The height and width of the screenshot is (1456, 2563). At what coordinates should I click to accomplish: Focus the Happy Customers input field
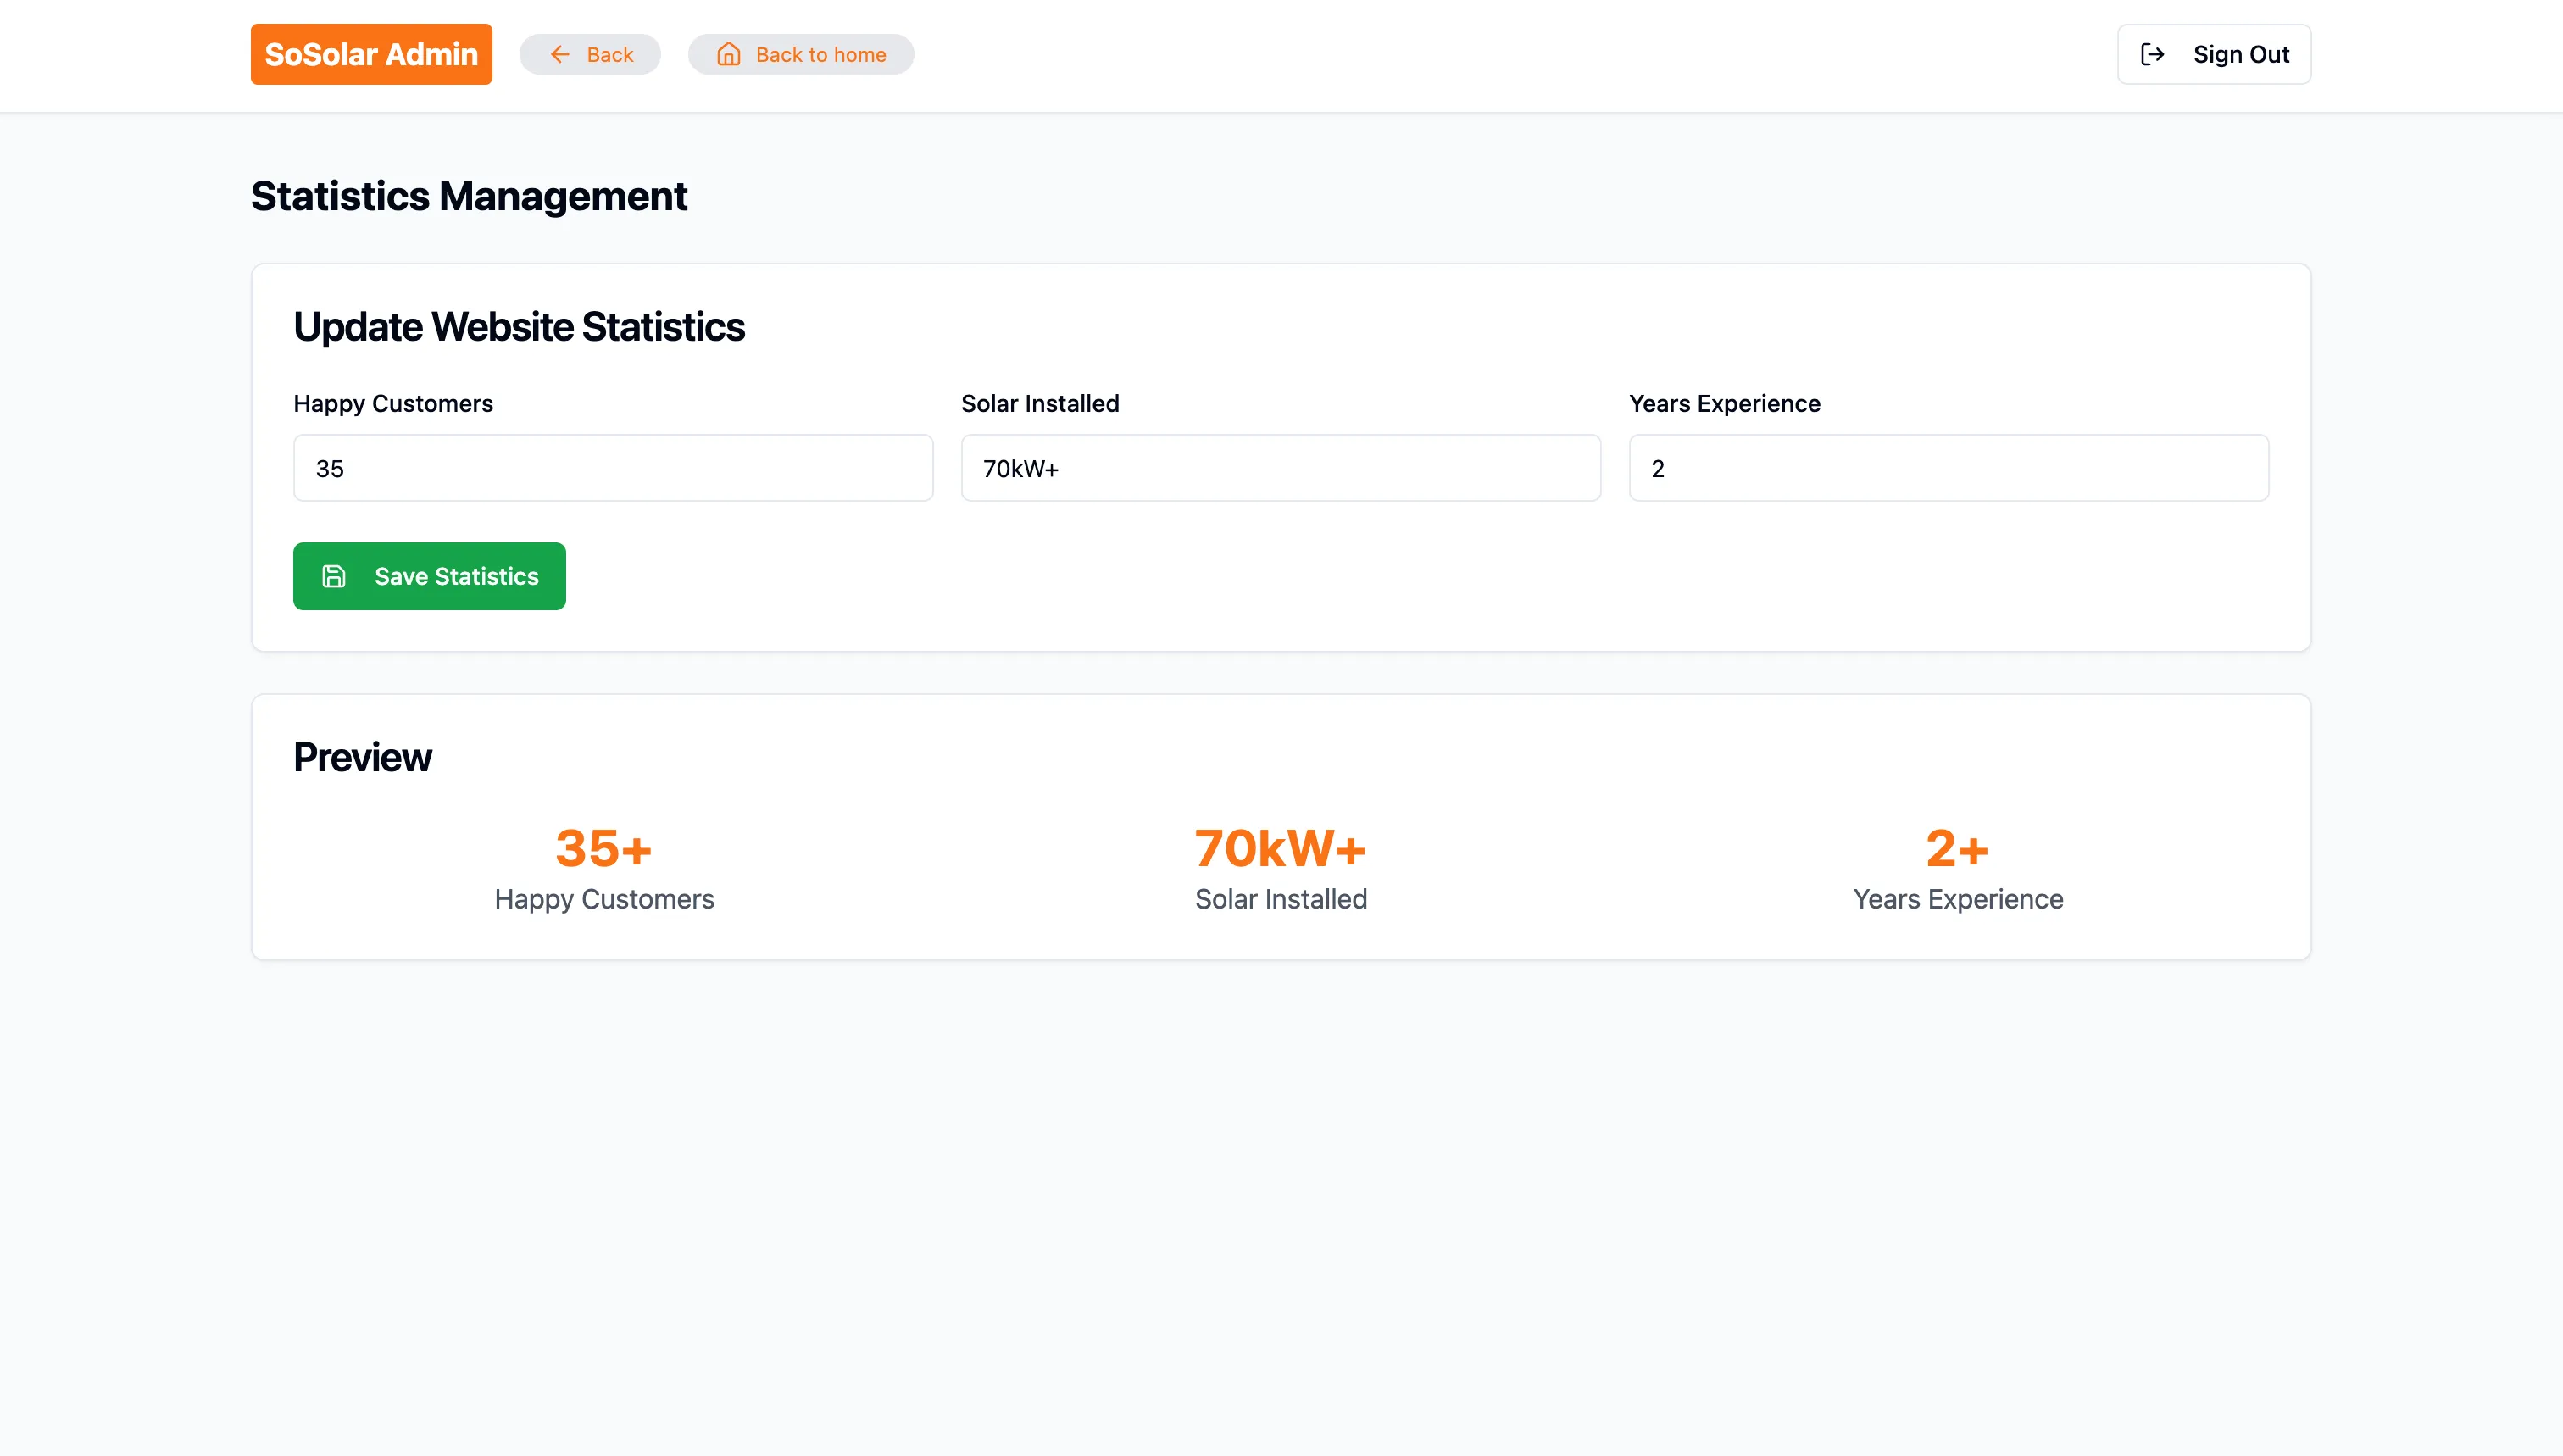pyautogui.click(x=613, y=468)
